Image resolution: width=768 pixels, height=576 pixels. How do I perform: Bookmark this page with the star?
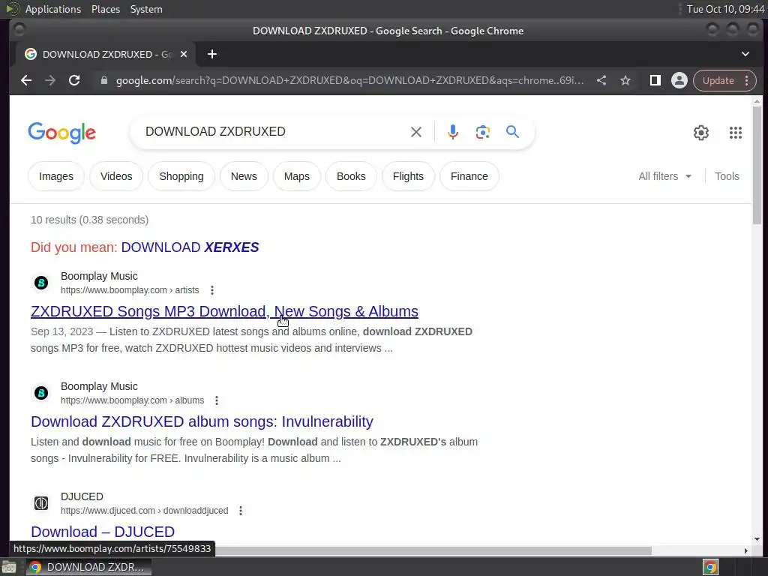pyautogui.click(x=625, y=80)
